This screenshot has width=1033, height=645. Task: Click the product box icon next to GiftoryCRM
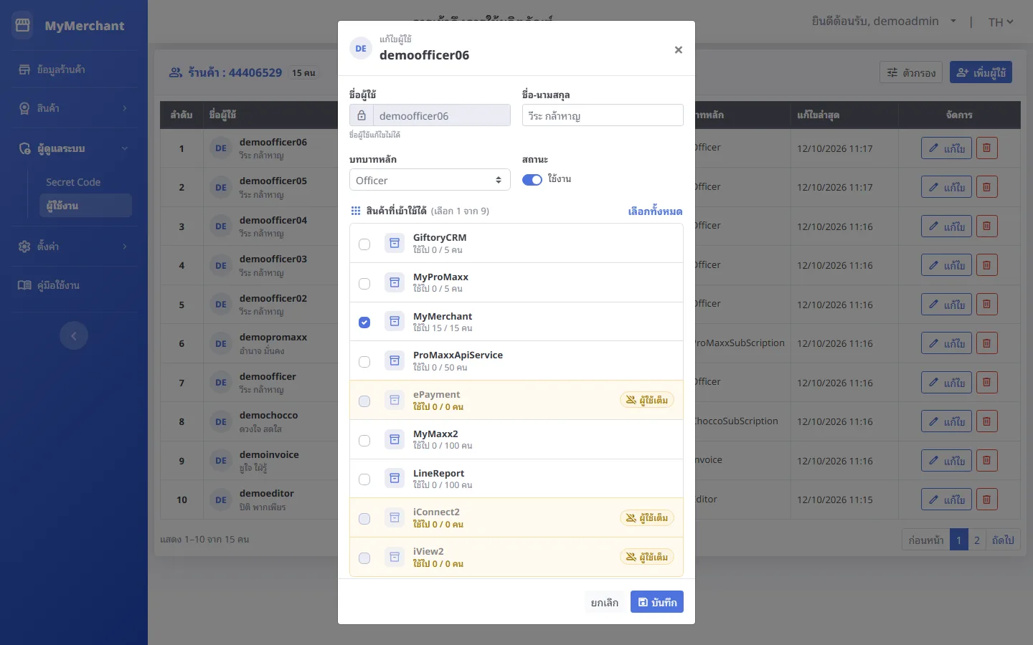395,244
